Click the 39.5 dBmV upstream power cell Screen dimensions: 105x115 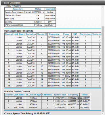pyautogui.click(x=85, y=98)
